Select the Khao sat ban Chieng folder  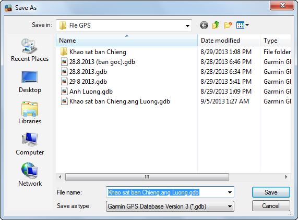pyautogui.click(x=93, y=52)
